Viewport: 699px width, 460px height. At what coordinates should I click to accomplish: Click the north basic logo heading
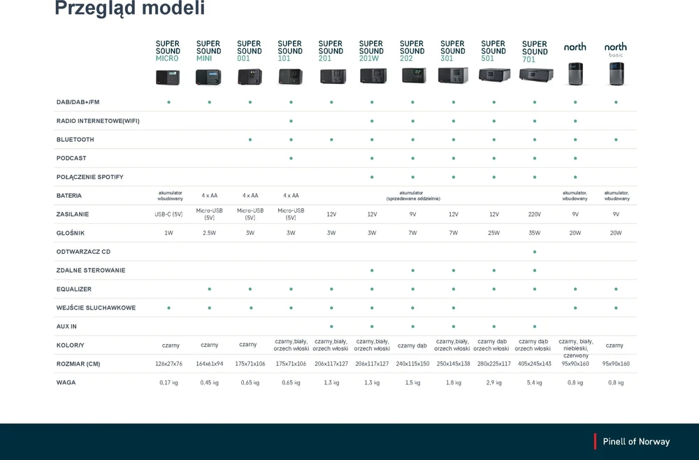[x=616, y=49]
